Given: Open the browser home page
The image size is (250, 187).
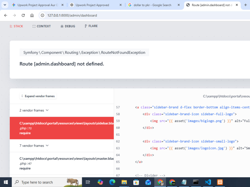Looking at the screenshot, I should [32, 15].
